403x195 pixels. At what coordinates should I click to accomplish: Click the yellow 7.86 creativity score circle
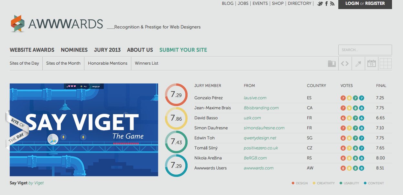pyautogui.click(x=176, y=119)
